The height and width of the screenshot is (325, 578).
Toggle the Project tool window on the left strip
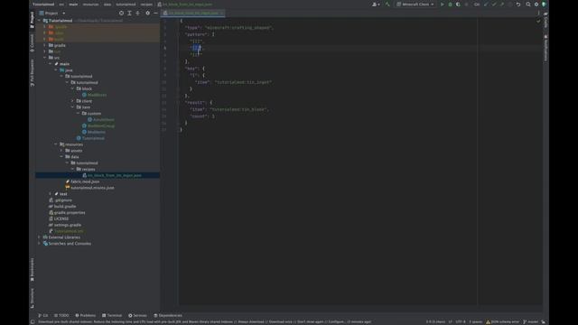(33, 20)
